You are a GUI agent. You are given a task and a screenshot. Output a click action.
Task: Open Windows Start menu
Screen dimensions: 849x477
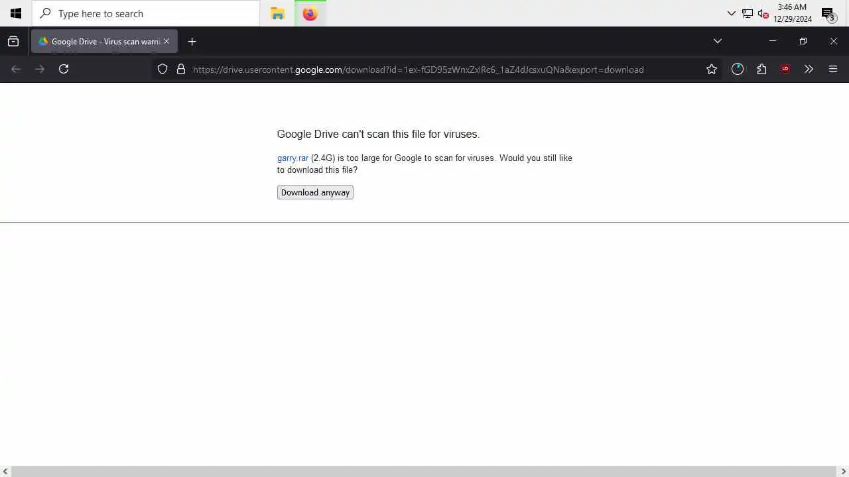[x=16, y=13]
